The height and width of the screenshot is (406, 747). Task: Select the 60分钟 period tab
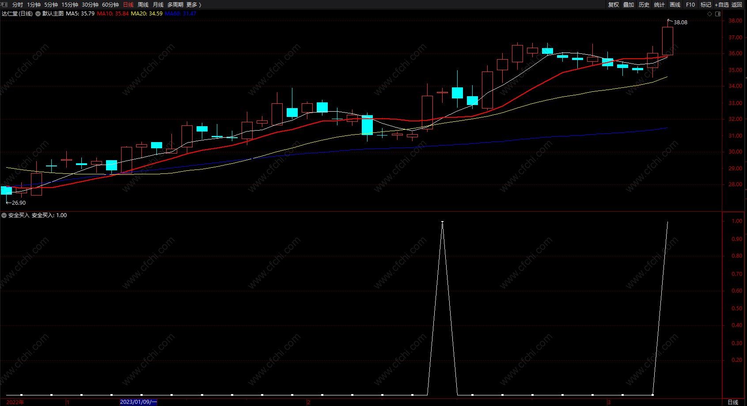point(110,4)
